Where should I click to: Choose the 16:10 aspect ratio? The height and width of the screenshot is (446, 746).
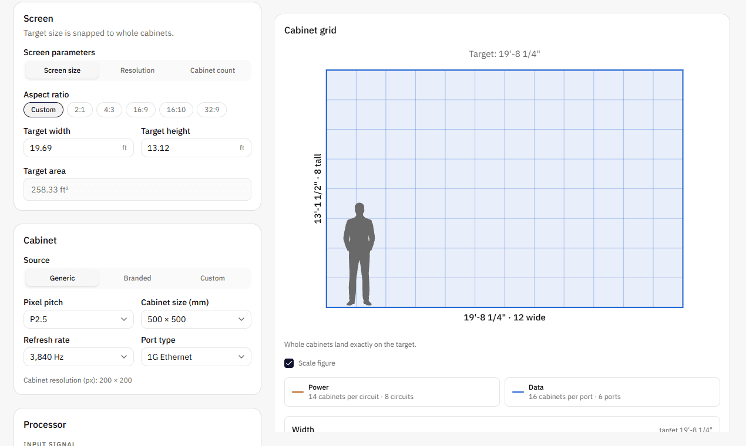[x=176, y=110]
